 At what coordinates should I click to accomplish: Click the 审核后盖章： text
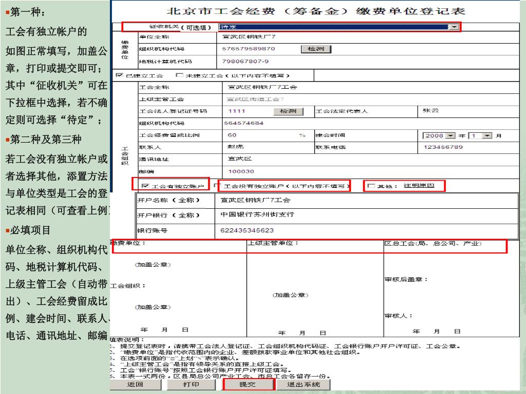click(406, 280)
